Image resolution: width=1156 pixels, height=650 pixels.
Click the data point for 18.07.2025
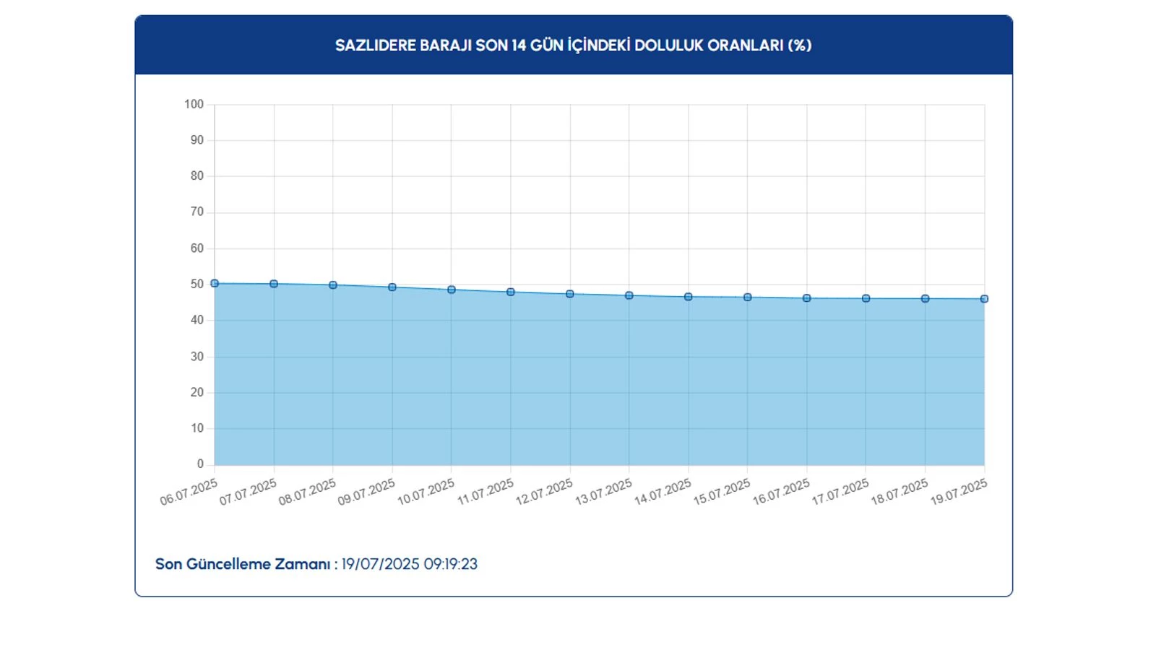[926, 298]
